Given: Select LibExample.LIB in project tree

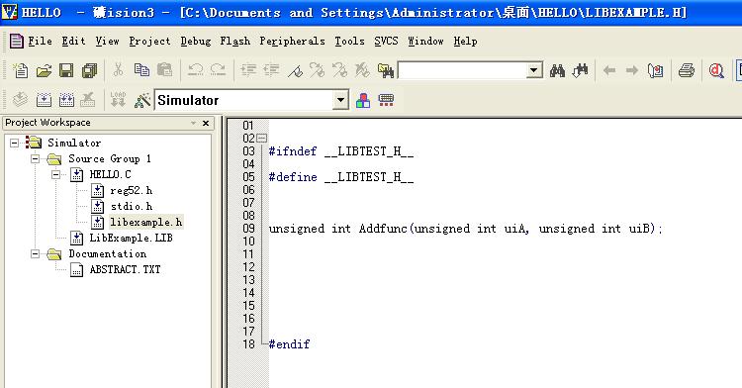Looking at the screenshot, I should point(131,238).
